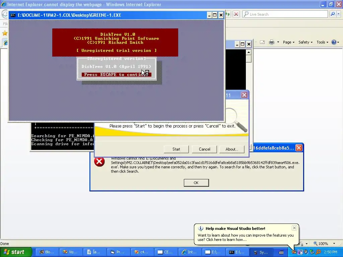This screenshot has height=257, width=343.
Task: Open the About... dialog button
Action: [232, 149]
